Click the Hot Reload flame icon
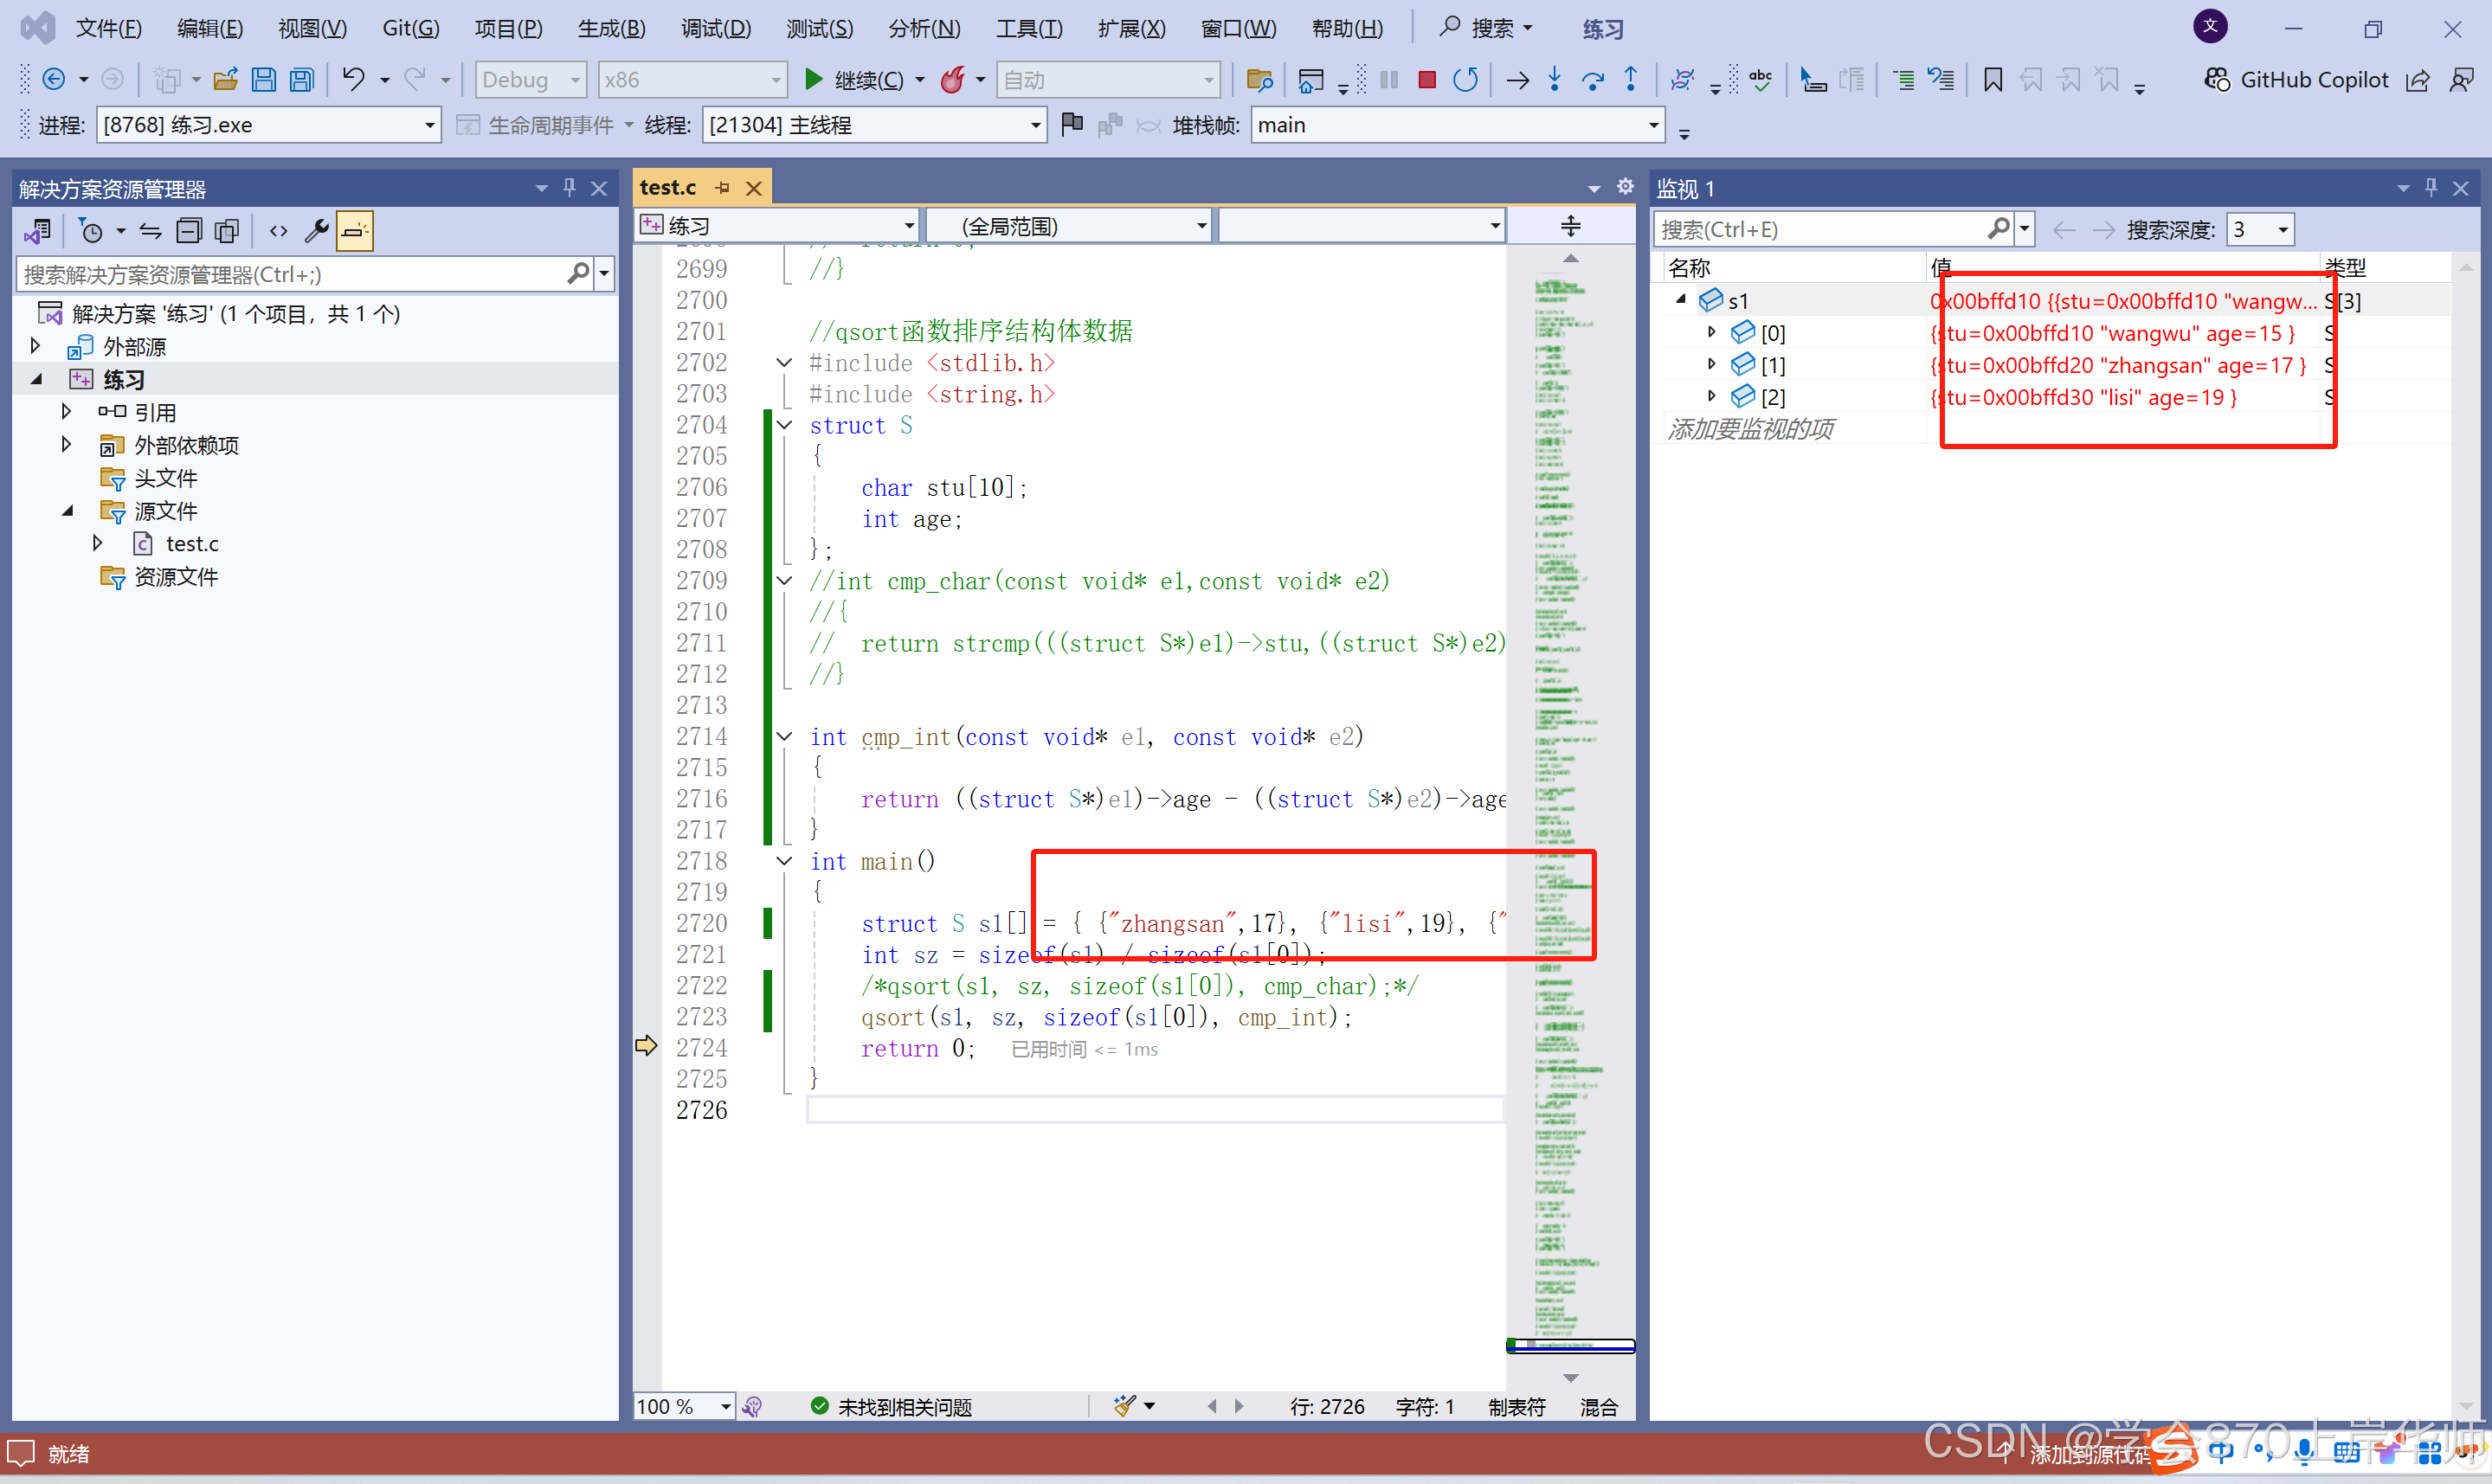 point(953,80)
